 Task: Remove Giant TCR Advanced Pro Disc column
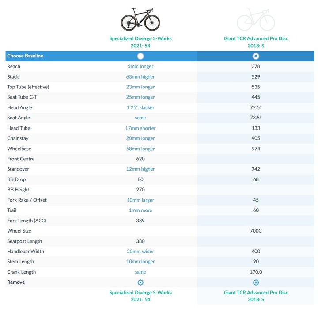coord(256,282)
